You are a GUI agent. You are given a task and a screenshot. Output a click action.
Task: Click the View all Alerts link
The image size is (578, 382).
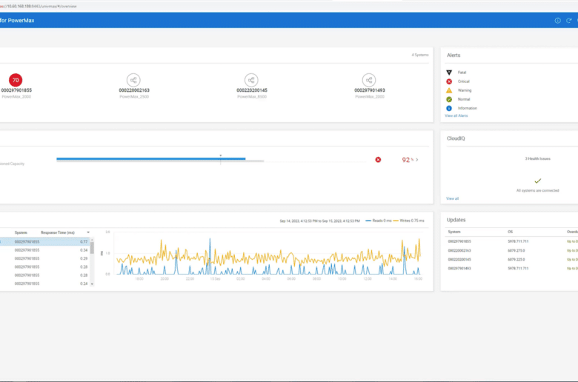pos(456,115)
